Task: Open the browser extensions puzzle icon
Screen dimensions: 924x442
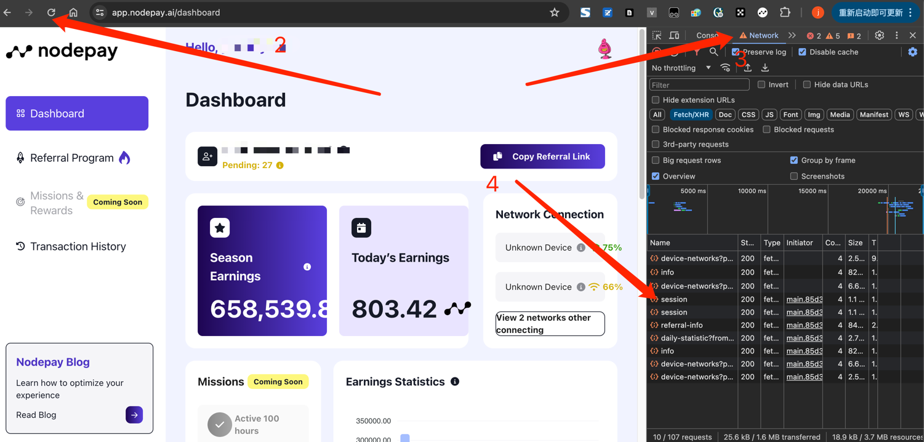Action: point(785,12)
